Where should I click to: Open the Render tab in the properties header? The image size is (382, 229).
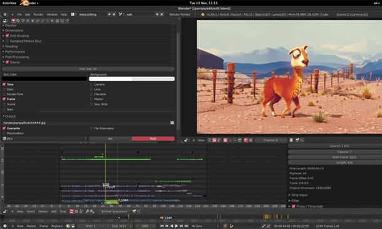tap(13, 21)
